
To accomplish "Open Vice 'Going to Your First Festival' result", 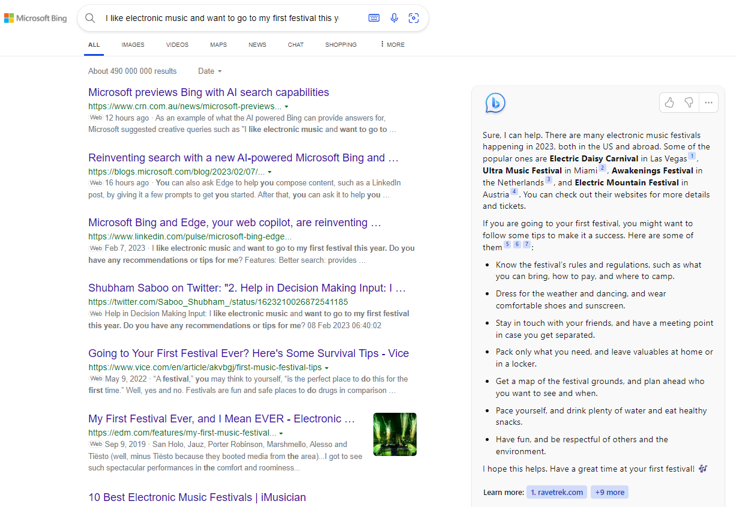I will click(x=249, y=353).
